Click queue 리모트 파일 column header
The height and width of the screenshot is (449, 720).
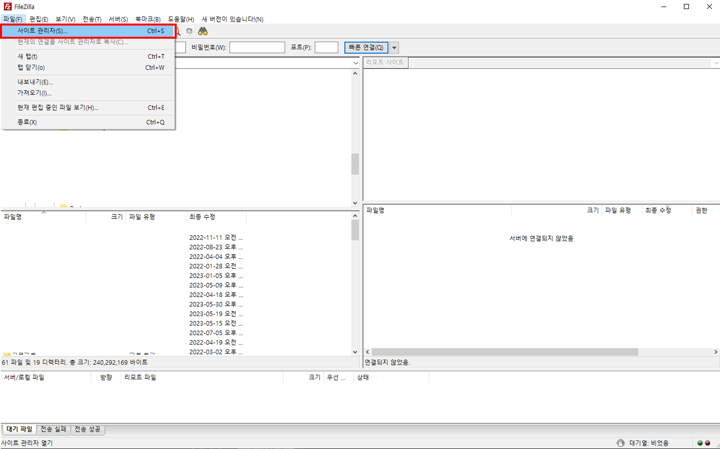click(x=202, y=377)
